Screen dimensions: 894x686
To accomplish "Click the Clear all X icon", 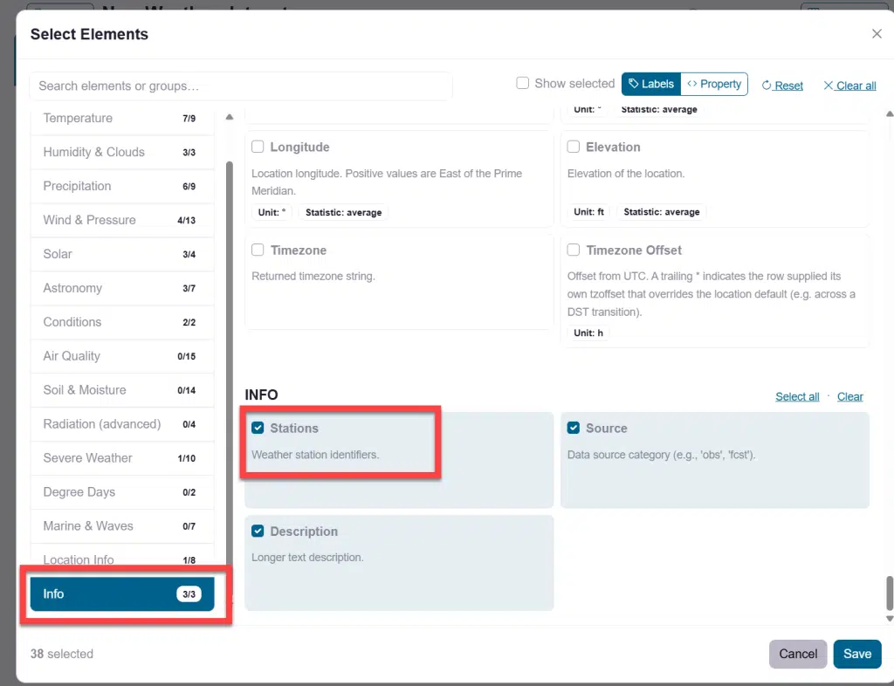I will [828, 86].
